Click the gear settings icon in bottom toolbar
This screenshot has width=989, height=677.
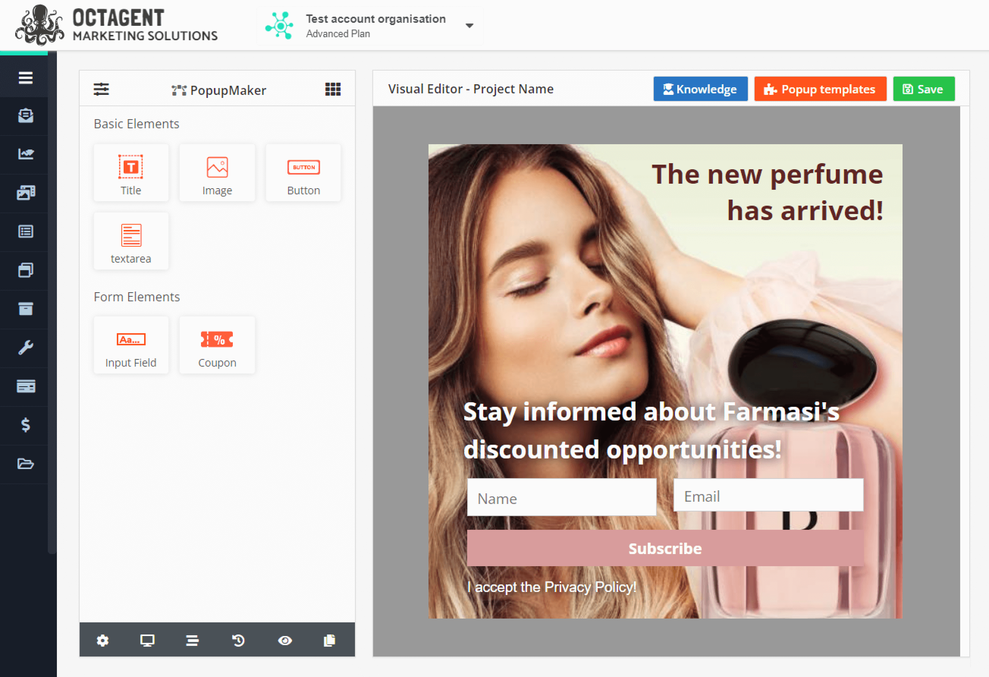pos(102,640)
